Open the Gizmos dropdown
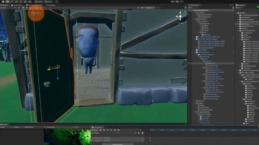This screenshot has width=259, height=145. pyautogui.click(x=150, y=8)
